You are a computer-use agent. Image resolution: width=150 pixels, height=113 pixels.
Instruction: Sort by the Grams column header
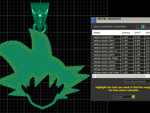point(127,33)
